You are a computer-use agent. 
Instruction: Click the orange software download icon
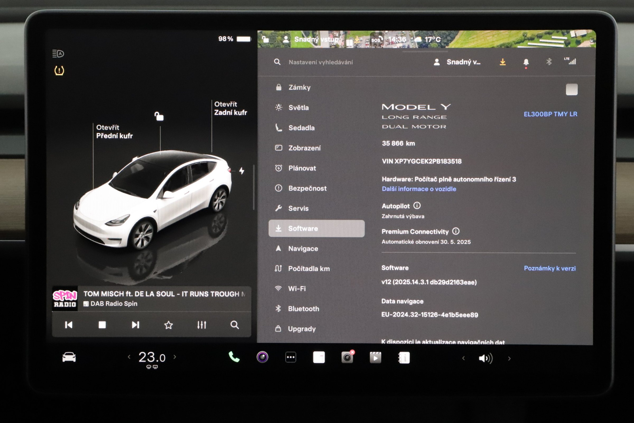[503, 62]
